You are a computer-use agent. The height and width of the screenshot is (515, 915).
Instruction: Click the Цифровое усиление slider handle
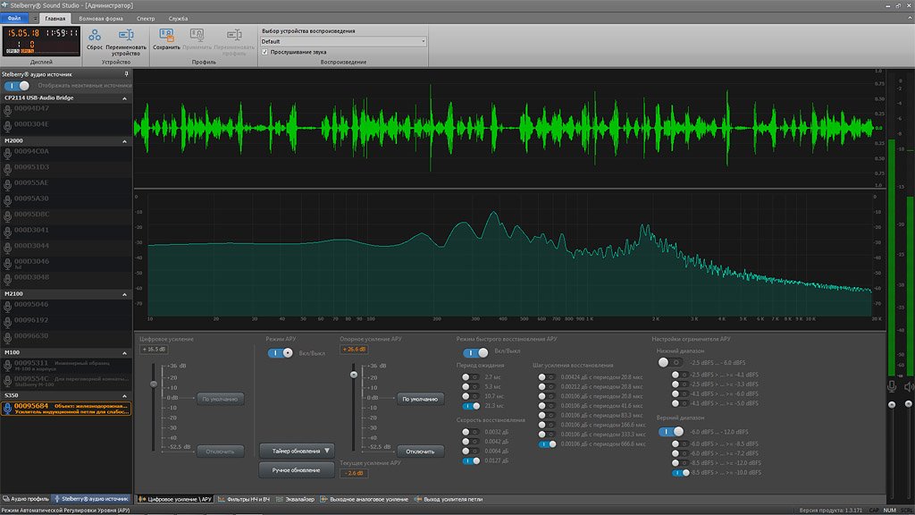point(154,384)
